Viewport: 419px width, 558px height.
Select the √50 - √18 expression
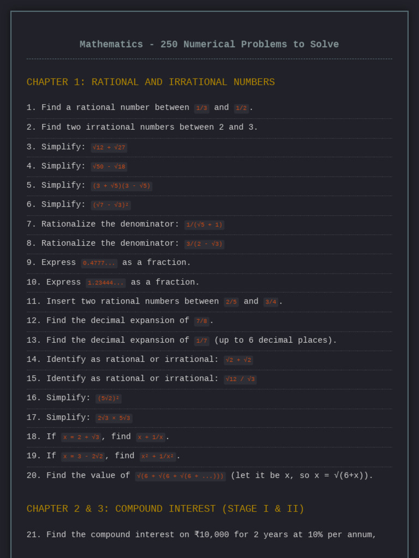pyautogui.click(x=109, y=167)
